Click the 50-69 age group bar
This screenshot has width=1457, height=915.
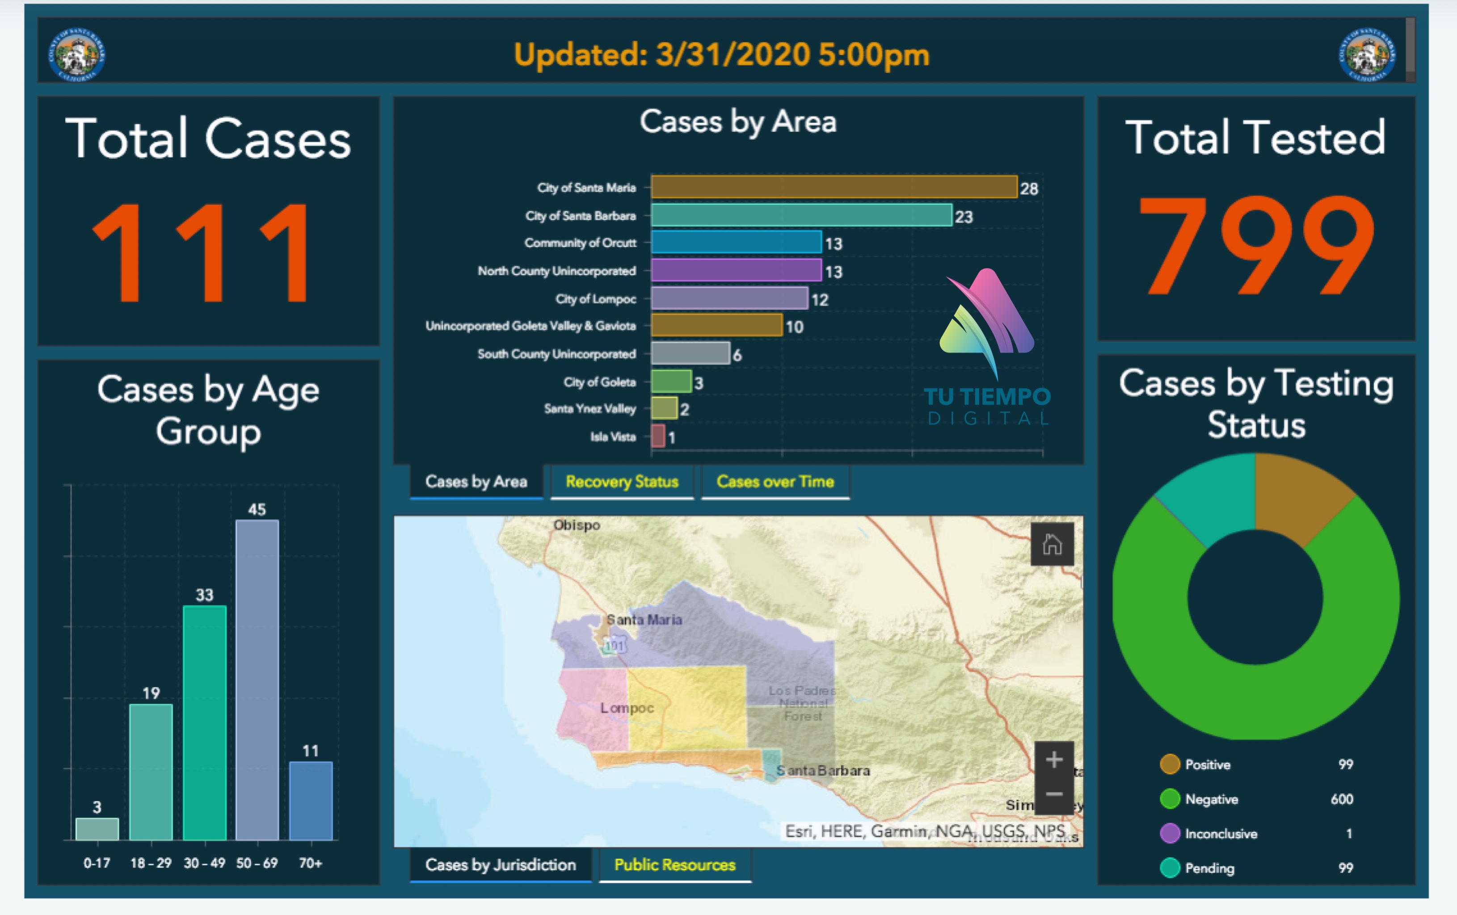257,679
